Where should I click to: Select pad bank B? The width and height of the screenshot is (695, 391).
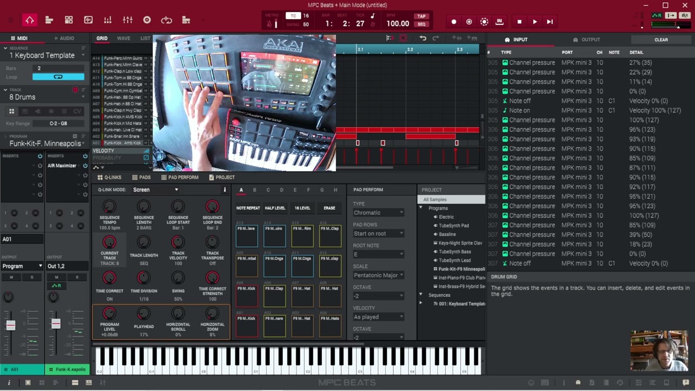pos(254,190)
